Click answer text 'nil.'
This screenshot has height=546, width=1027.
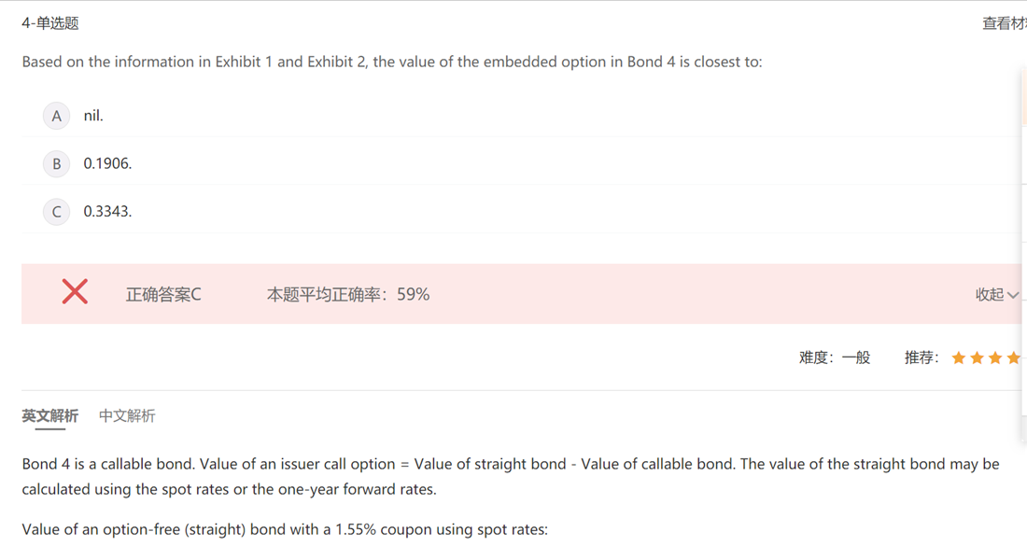tap(93, 116)
